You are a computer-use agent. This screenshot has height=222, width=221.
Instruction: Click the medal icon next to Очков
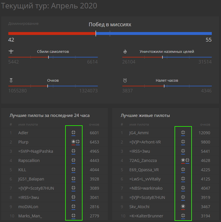click(x=11, y=81)
